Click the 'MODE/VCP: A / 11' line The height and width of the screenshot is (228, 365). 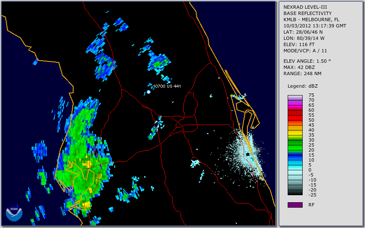tap(305, 51)
